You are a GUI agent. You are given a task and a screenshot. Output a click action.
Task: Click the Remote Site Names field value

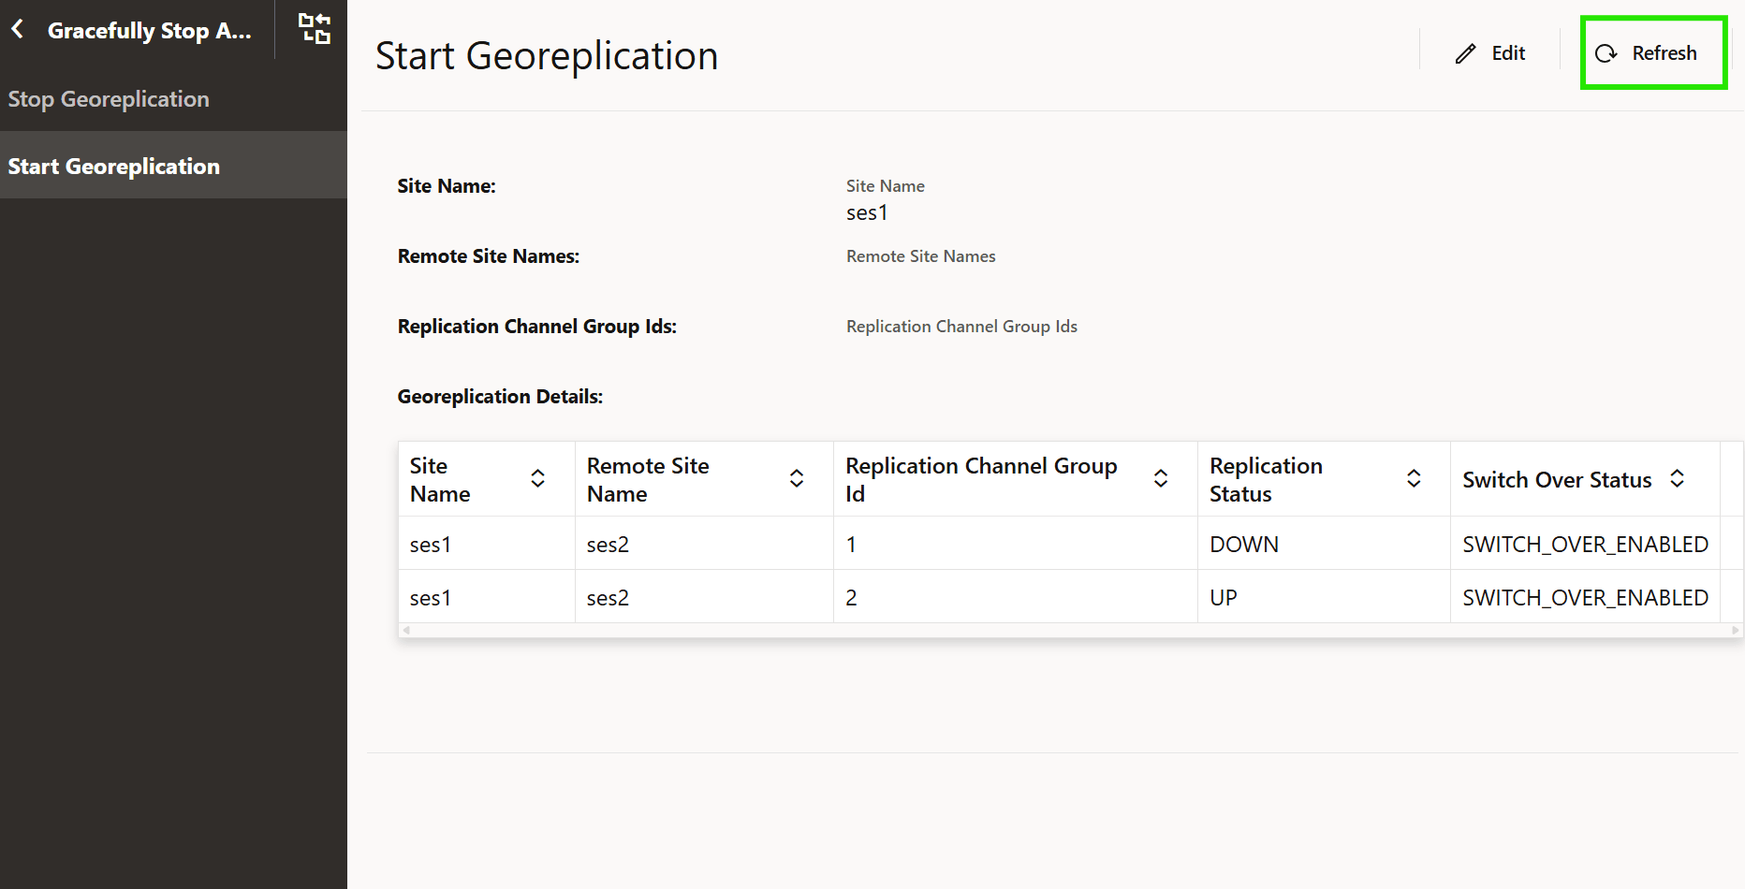(x=921, y=256)
